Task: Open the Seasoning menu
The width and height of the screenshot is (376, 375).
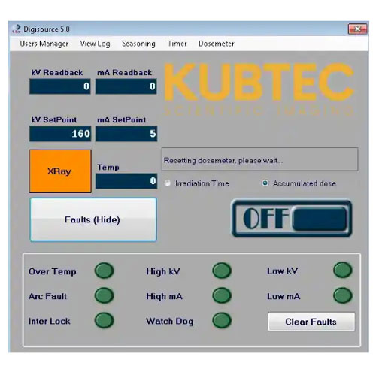Action: pyautogui.click(x=138, y=44)
